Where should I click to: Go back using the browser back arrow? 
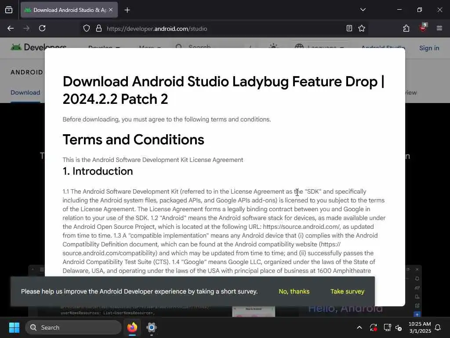(x=11, y=29)
